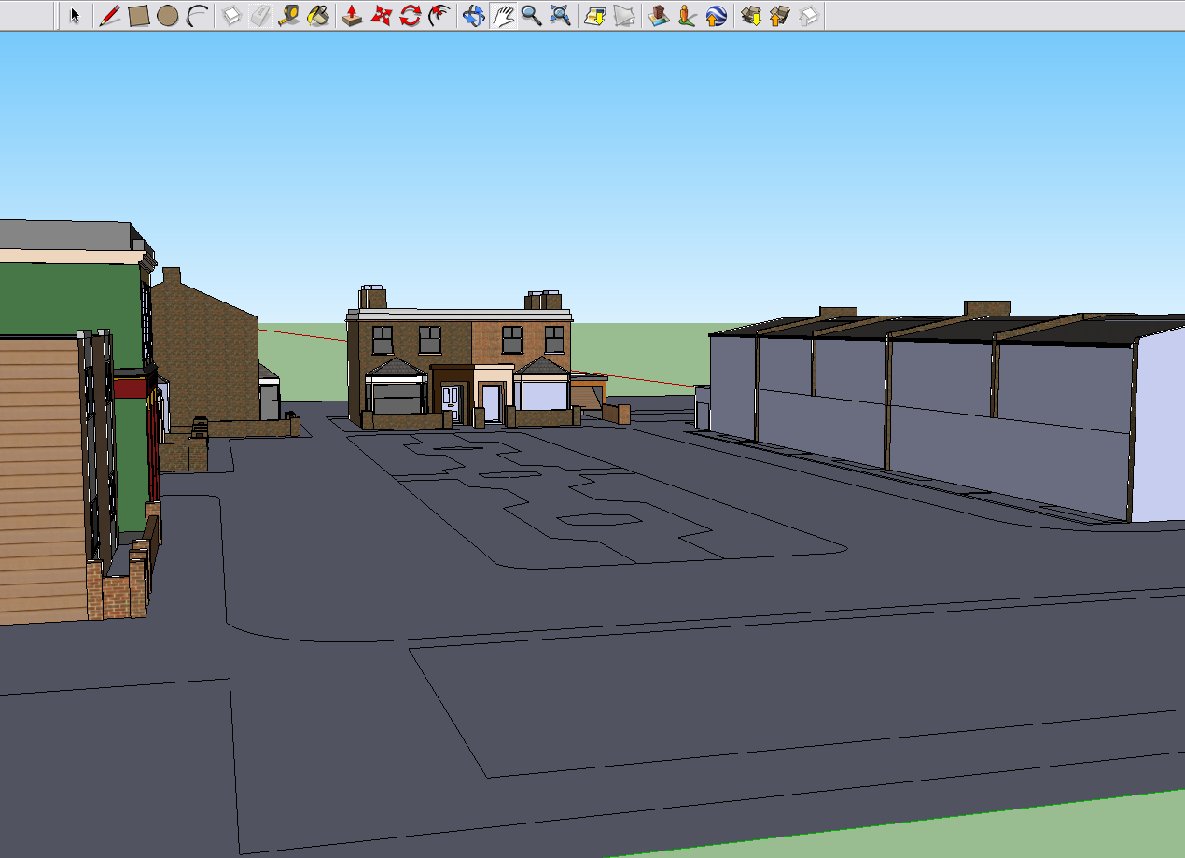The width and height of the screenshot is (1185, 858).
Task: Click the Pan hand tool
Action: (503, 16)
